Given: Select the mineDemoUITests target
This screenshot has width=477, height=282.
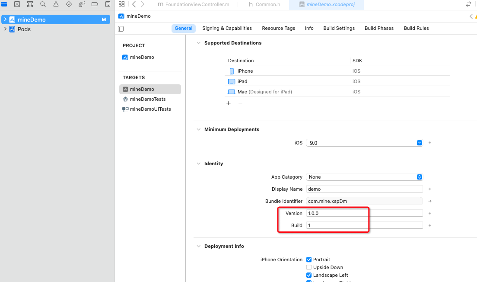Looking at the screenshot, I should (x=146, y=109).
